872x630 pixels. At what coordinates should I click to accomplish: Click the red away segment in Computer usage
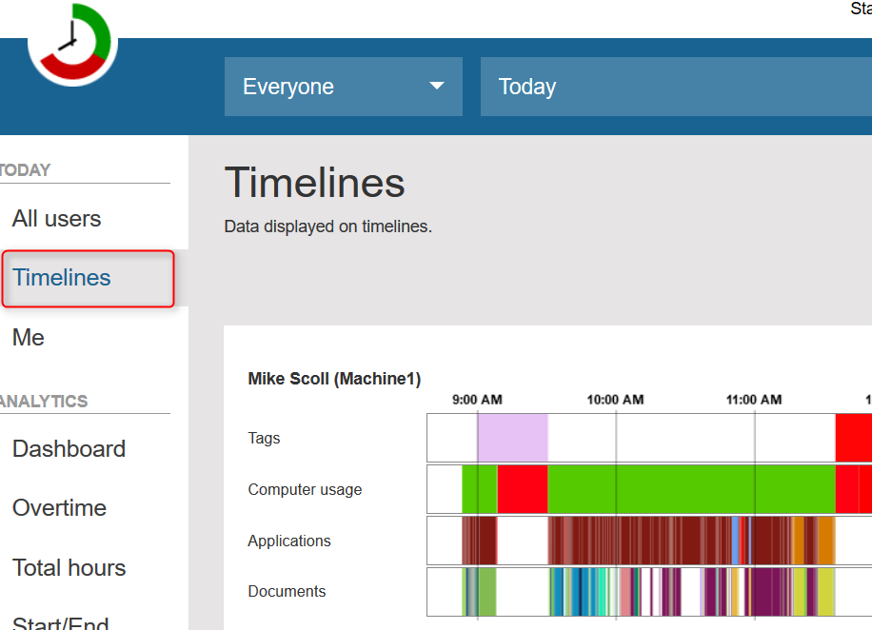[522, 489]
